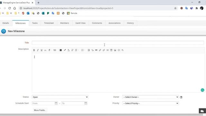Screen dimensions: 206x116
Task: Open the Outlook bookmark icon
Action: (x=28, y=13)
